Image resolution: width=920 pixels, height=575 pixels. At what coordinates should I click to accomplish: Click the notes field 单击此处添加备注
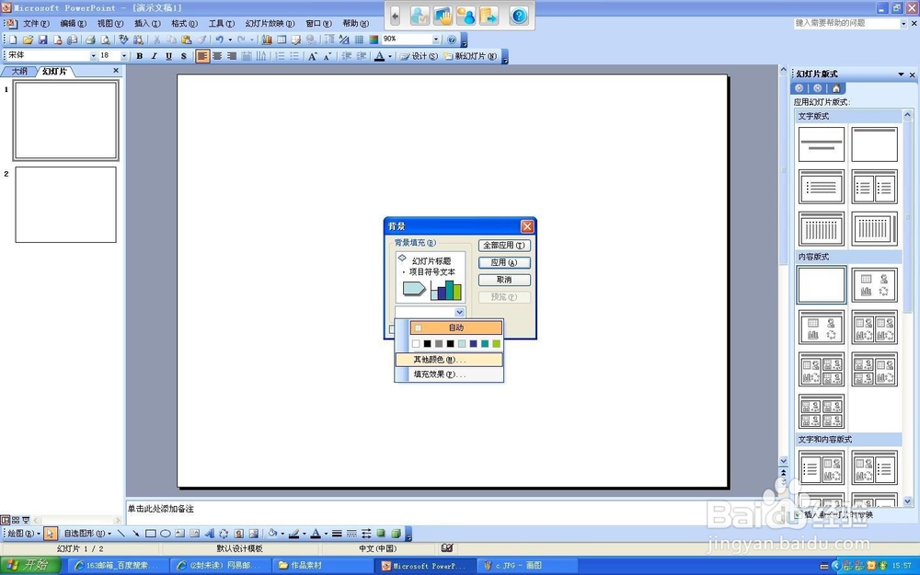tap(161, 509)
